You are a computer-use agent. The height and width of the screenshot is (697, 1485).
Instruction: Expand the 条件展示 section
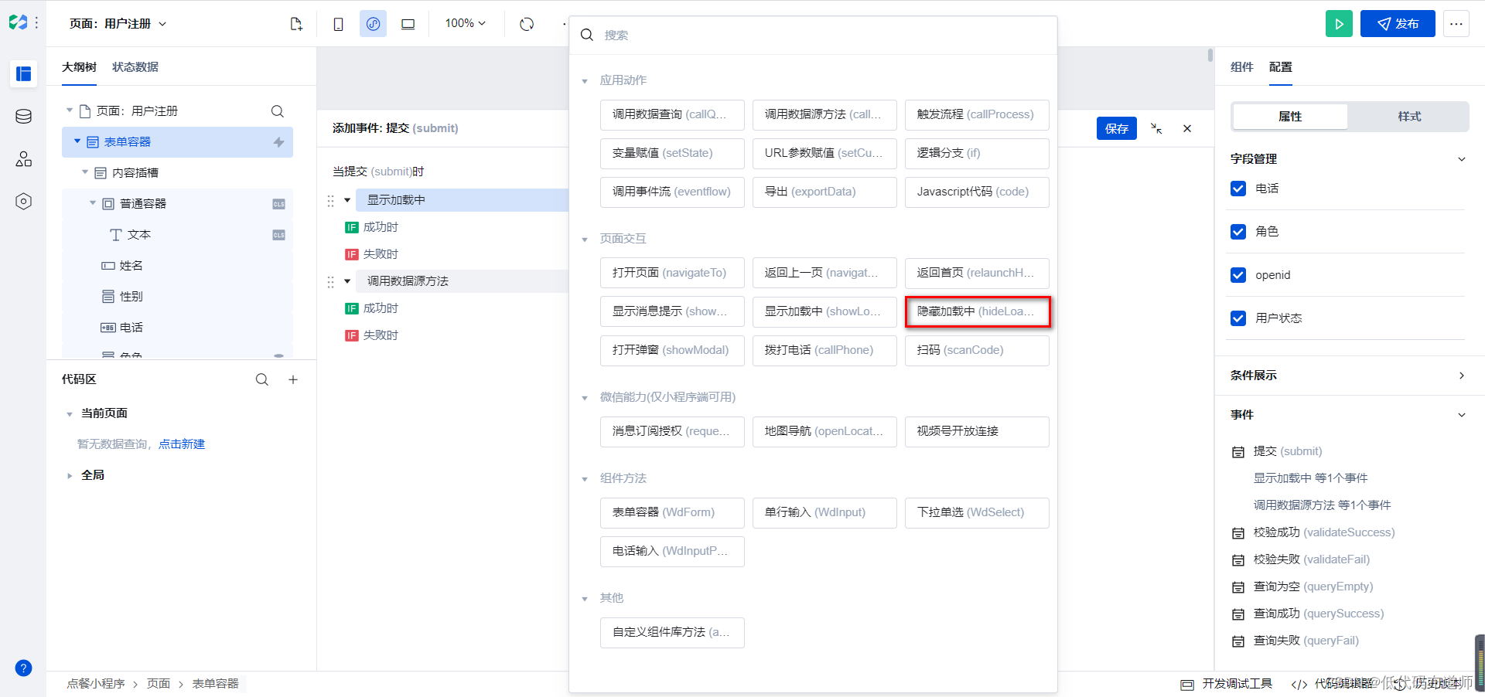pos(1461,376)
